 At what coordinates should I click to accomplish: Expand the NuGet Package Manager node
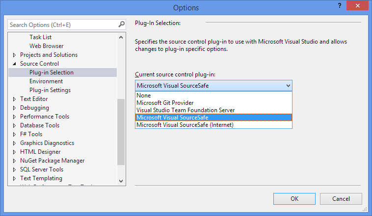point(14,161)
